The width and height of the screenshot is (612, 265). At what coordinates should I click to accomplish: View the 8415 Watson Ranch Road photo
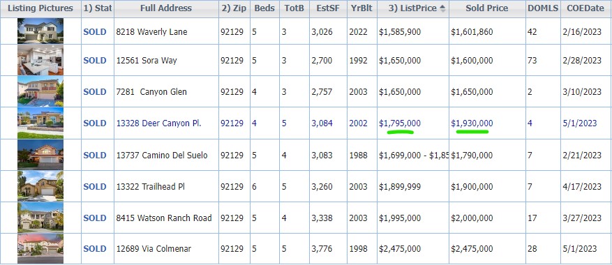tap(40, 218)
